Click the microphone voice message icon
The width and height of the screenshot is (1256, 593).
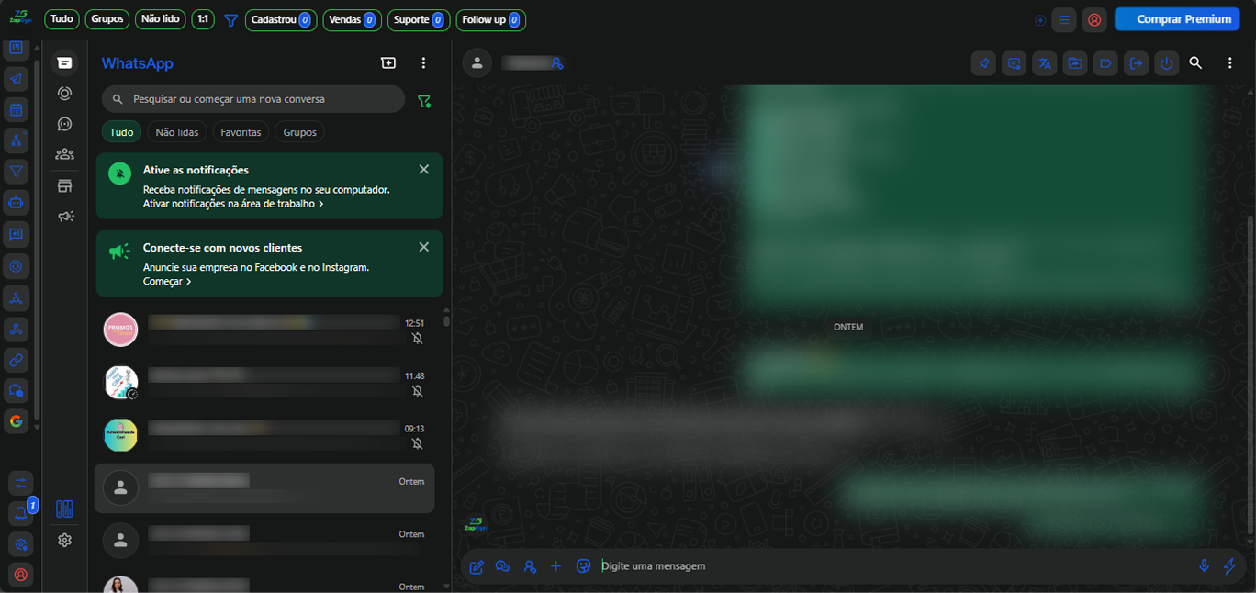(1204, 565)
